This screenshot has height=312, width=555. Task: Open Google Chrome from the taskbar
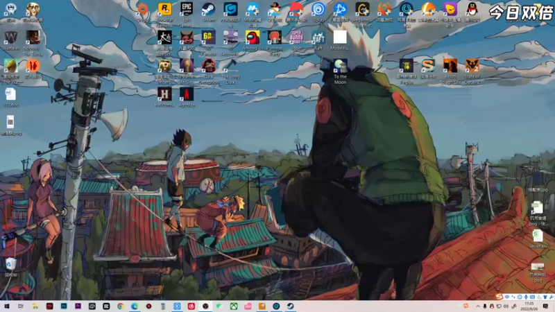coord(120,306)
